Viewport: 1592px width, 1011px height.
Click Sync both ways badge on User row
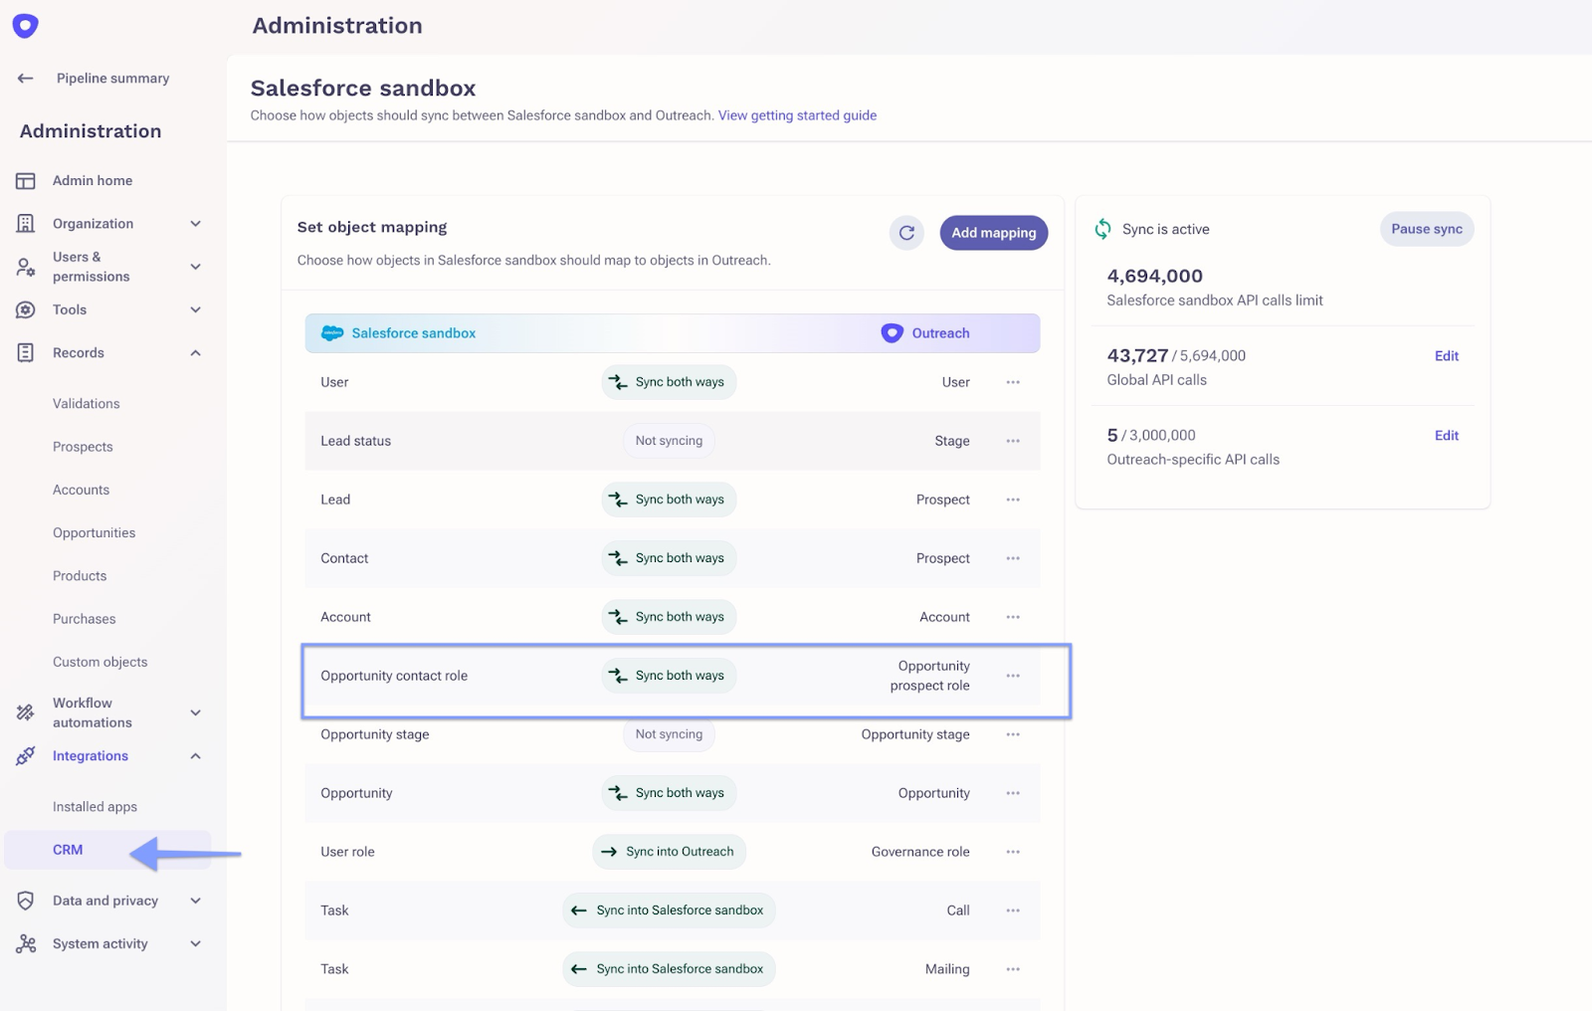[669, 382]
